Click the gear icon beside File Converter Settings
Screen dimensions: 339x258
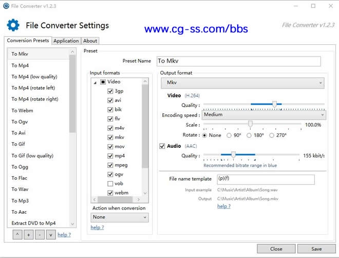click(x=13, y=25)
